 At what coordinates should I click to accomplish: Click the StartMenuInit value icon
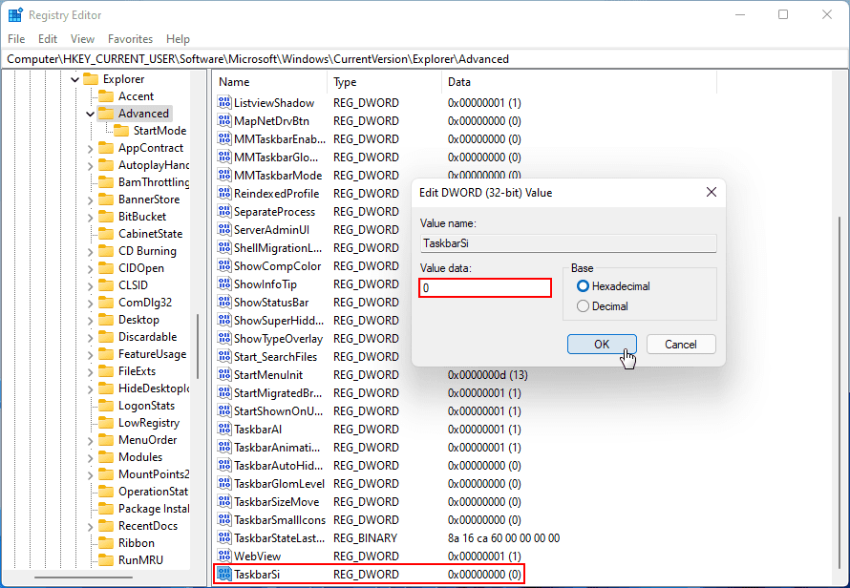pos(223,374)
